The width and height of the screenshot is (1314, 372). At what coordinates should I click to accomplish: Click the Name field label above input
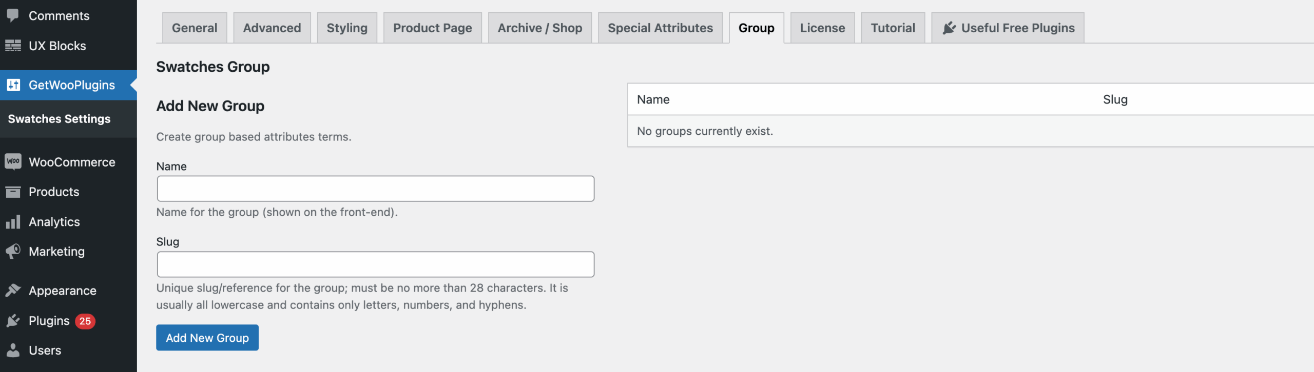click(x=171, y=167)
